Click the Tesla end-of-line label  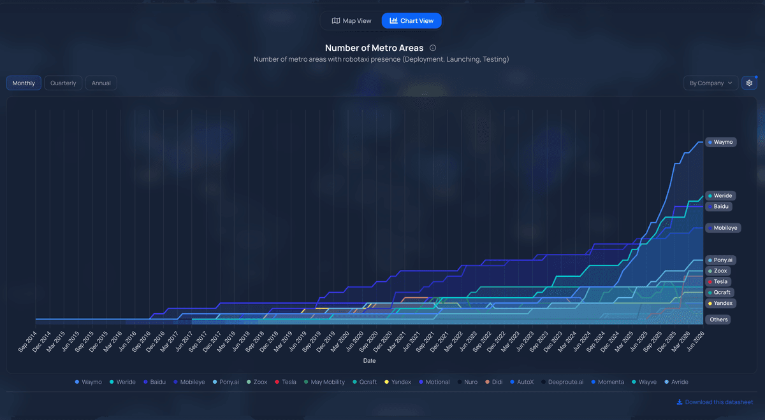pyautogui.click(x=718, y=282)
